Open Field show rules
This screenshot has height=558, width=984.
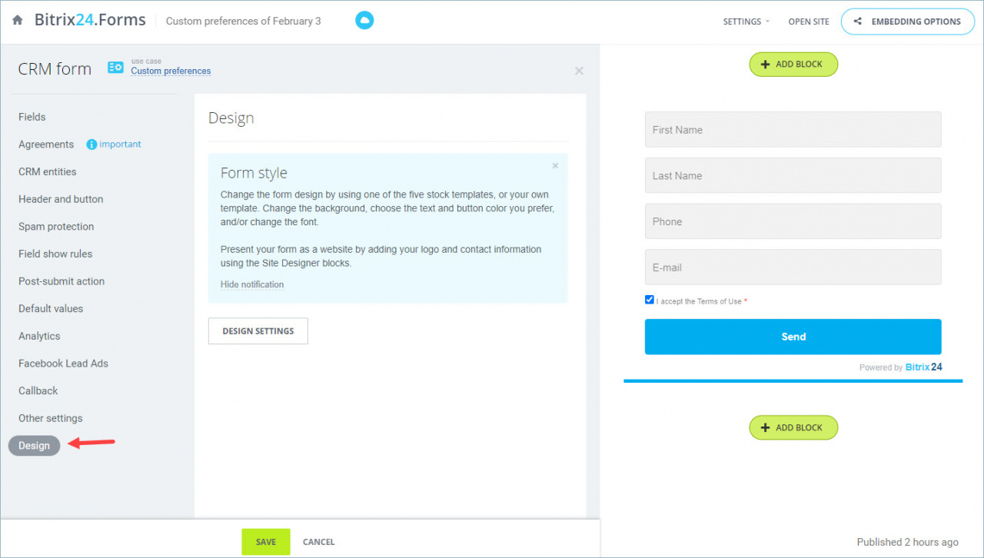(55, 254)
